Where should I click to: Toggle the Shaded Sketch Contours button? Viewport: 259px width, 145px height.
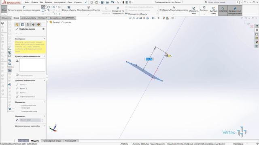235,10
